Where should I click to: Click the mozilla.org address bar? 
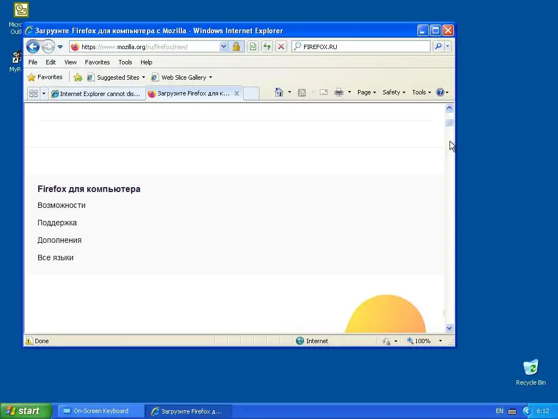pyautogui.click(x=144, y=47)
